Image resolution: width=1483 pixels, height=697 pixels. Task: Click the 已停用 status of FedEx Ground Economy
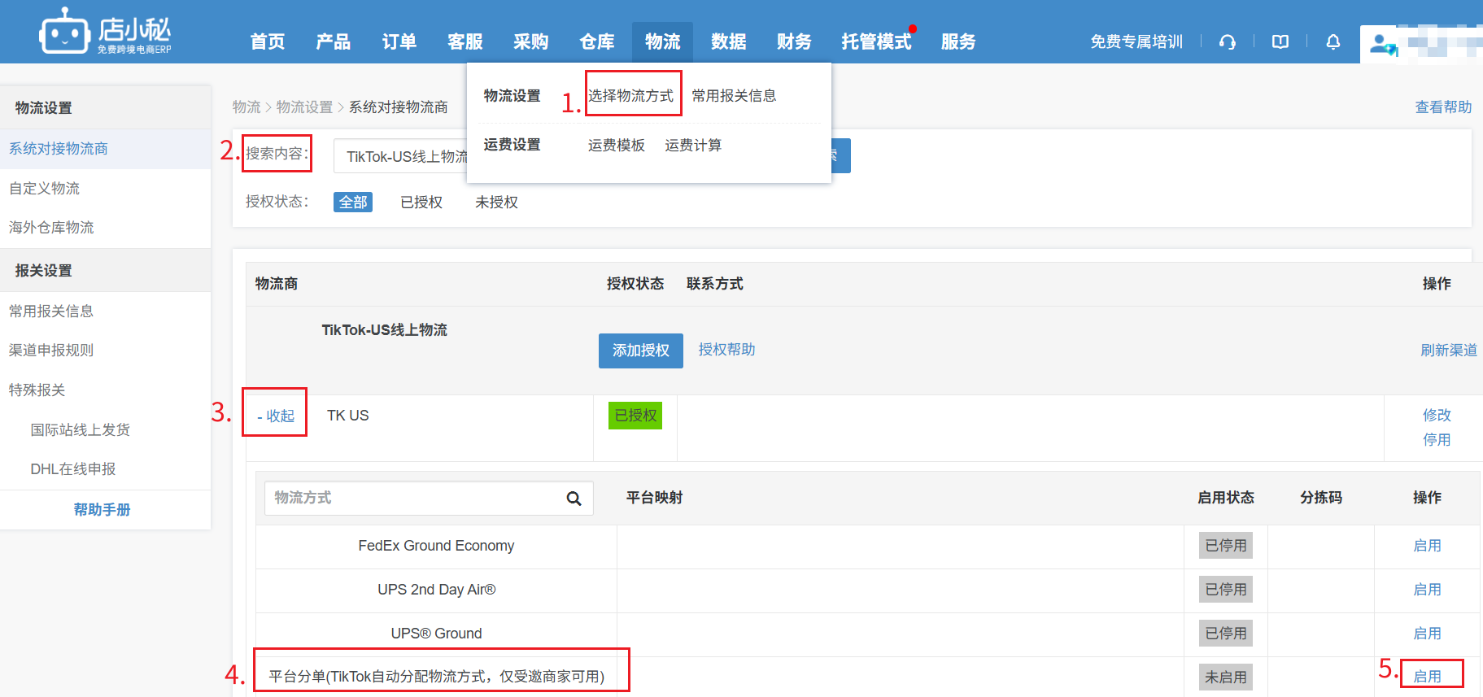[1226, 546]
